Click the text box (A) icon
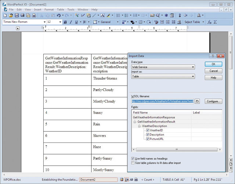 click(102, 15)
